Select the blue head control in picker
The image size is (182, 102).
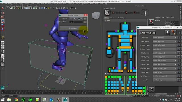click(125, 27)
